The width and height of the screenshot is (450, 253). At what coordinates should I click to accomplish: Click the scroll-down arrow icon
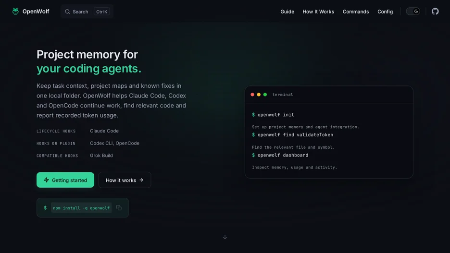(x=225, y=237)
